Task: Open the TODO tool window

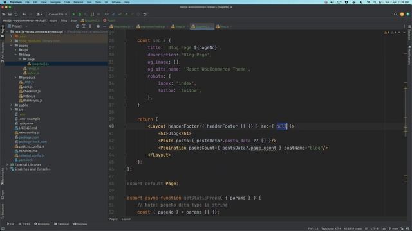Action: click(24, 224)
